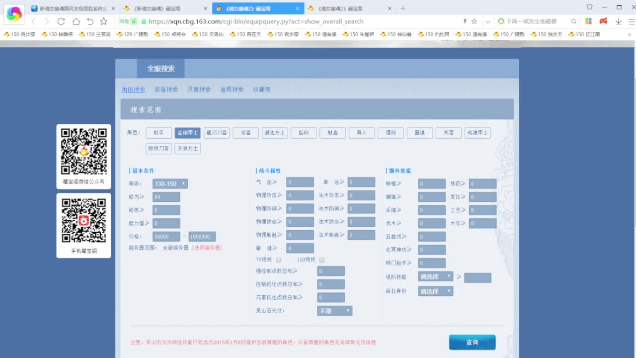This screenshot has height=358, width=636.
Task: Open the 进阶技能 请选择 dropdown
Action: 435,276
